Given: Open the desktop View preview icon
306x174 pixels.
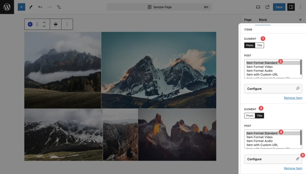Looking at the screenshot, I should tap(258, 7).
